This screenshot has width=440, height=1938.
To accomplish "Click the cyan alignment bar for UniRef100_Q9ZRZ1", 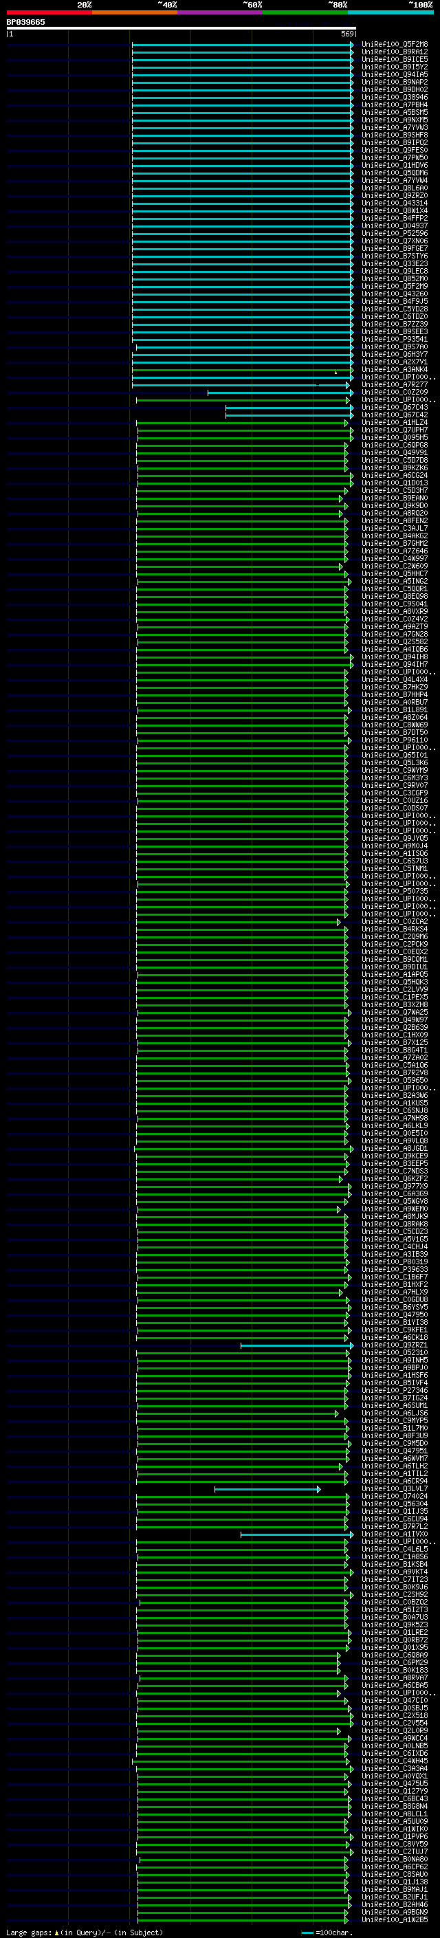I will click(x=296, y=1345).
